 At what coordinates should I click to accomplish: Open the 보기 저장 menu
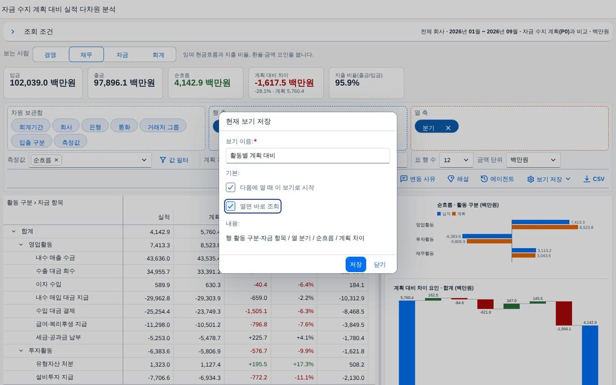pyautogui.click(x=549, y=179)
